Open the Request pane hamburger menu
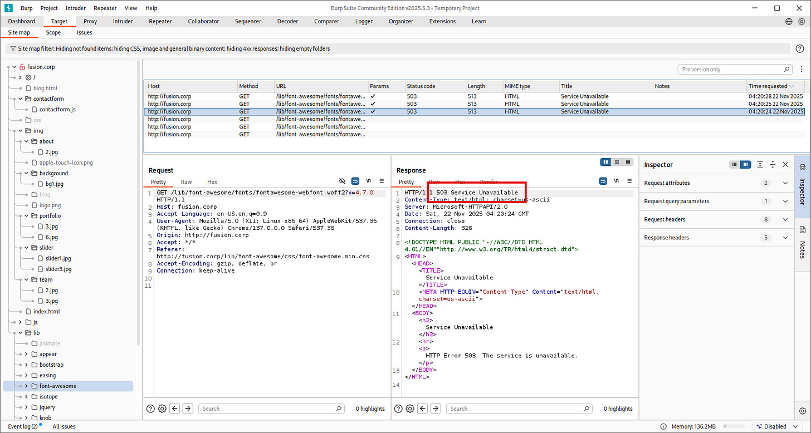 tap(382, 181)
